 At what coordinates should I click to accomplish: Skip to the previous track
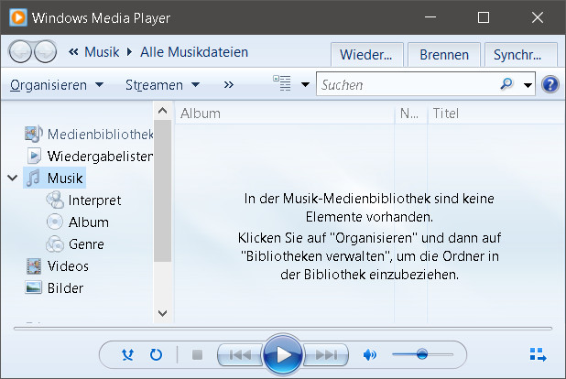pos(240,355)
